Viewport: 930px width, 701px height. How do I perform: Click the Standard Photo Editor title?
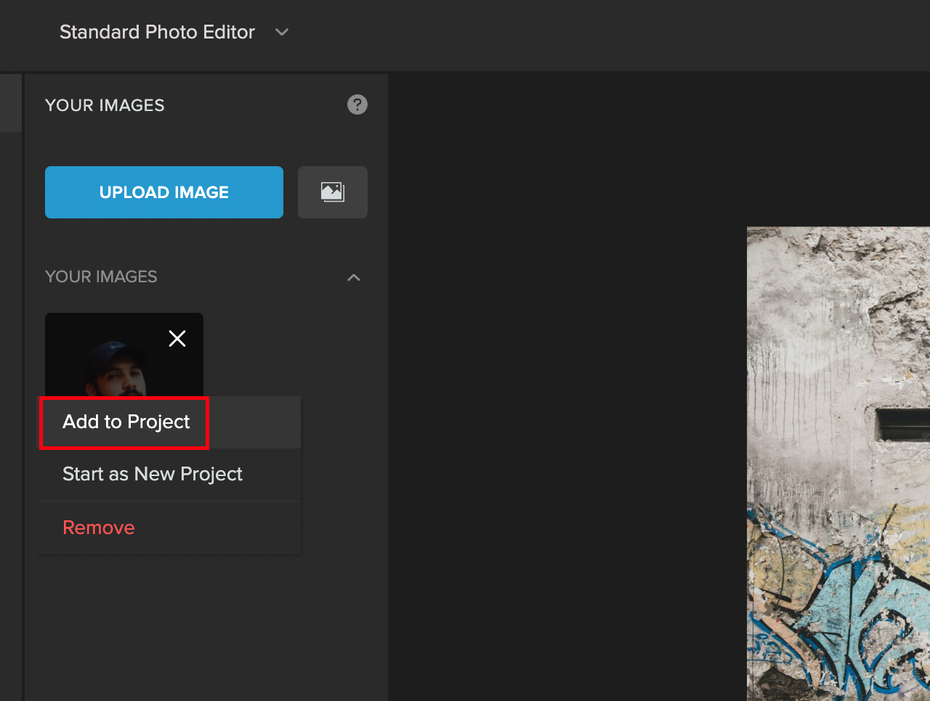(157, 32)
